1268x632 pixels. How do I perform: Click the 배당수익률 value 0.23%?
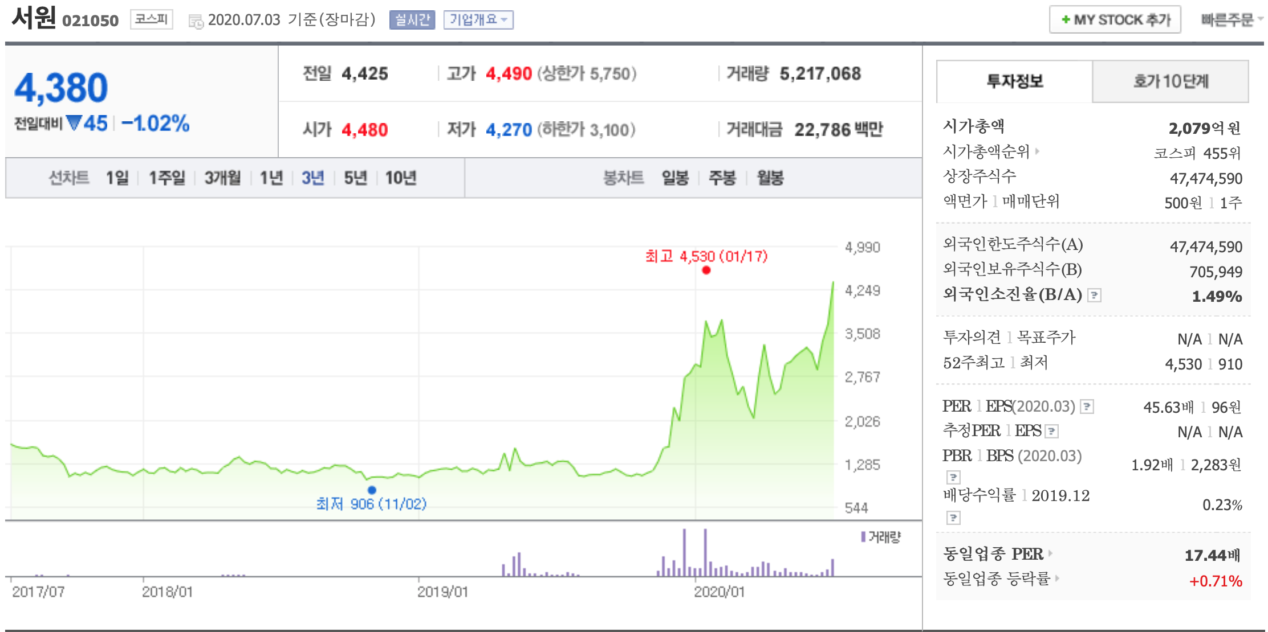1222,505
